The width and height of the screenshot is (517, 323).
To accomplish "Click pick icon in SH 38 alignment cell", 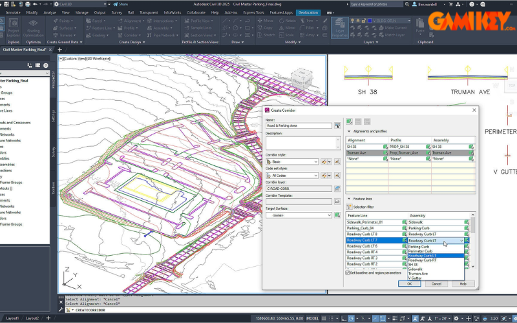I will click(385, 147).
